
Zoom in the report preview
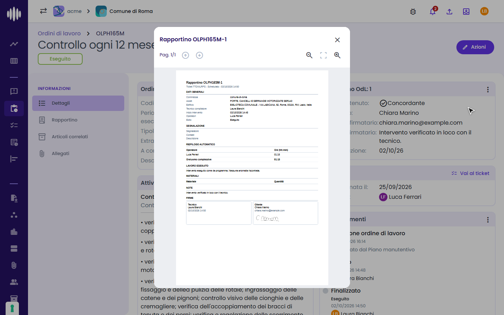pos(337,55)
